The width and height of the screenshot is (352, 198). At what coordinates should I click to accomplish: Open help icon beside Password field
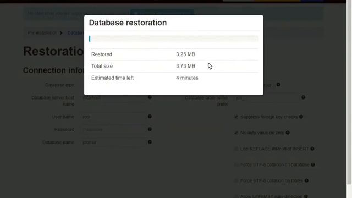(x=150, y=129)
